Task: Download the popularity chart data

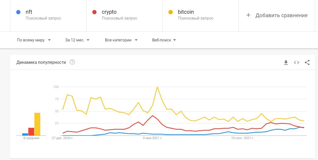Action: pyautogui.click(x=286, y=62)
